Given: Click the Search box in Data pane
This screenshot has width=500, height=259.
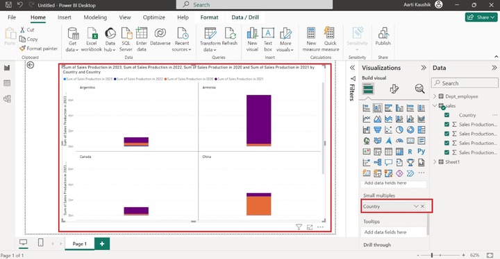Looking at the screenshot, I should [465, 83].
